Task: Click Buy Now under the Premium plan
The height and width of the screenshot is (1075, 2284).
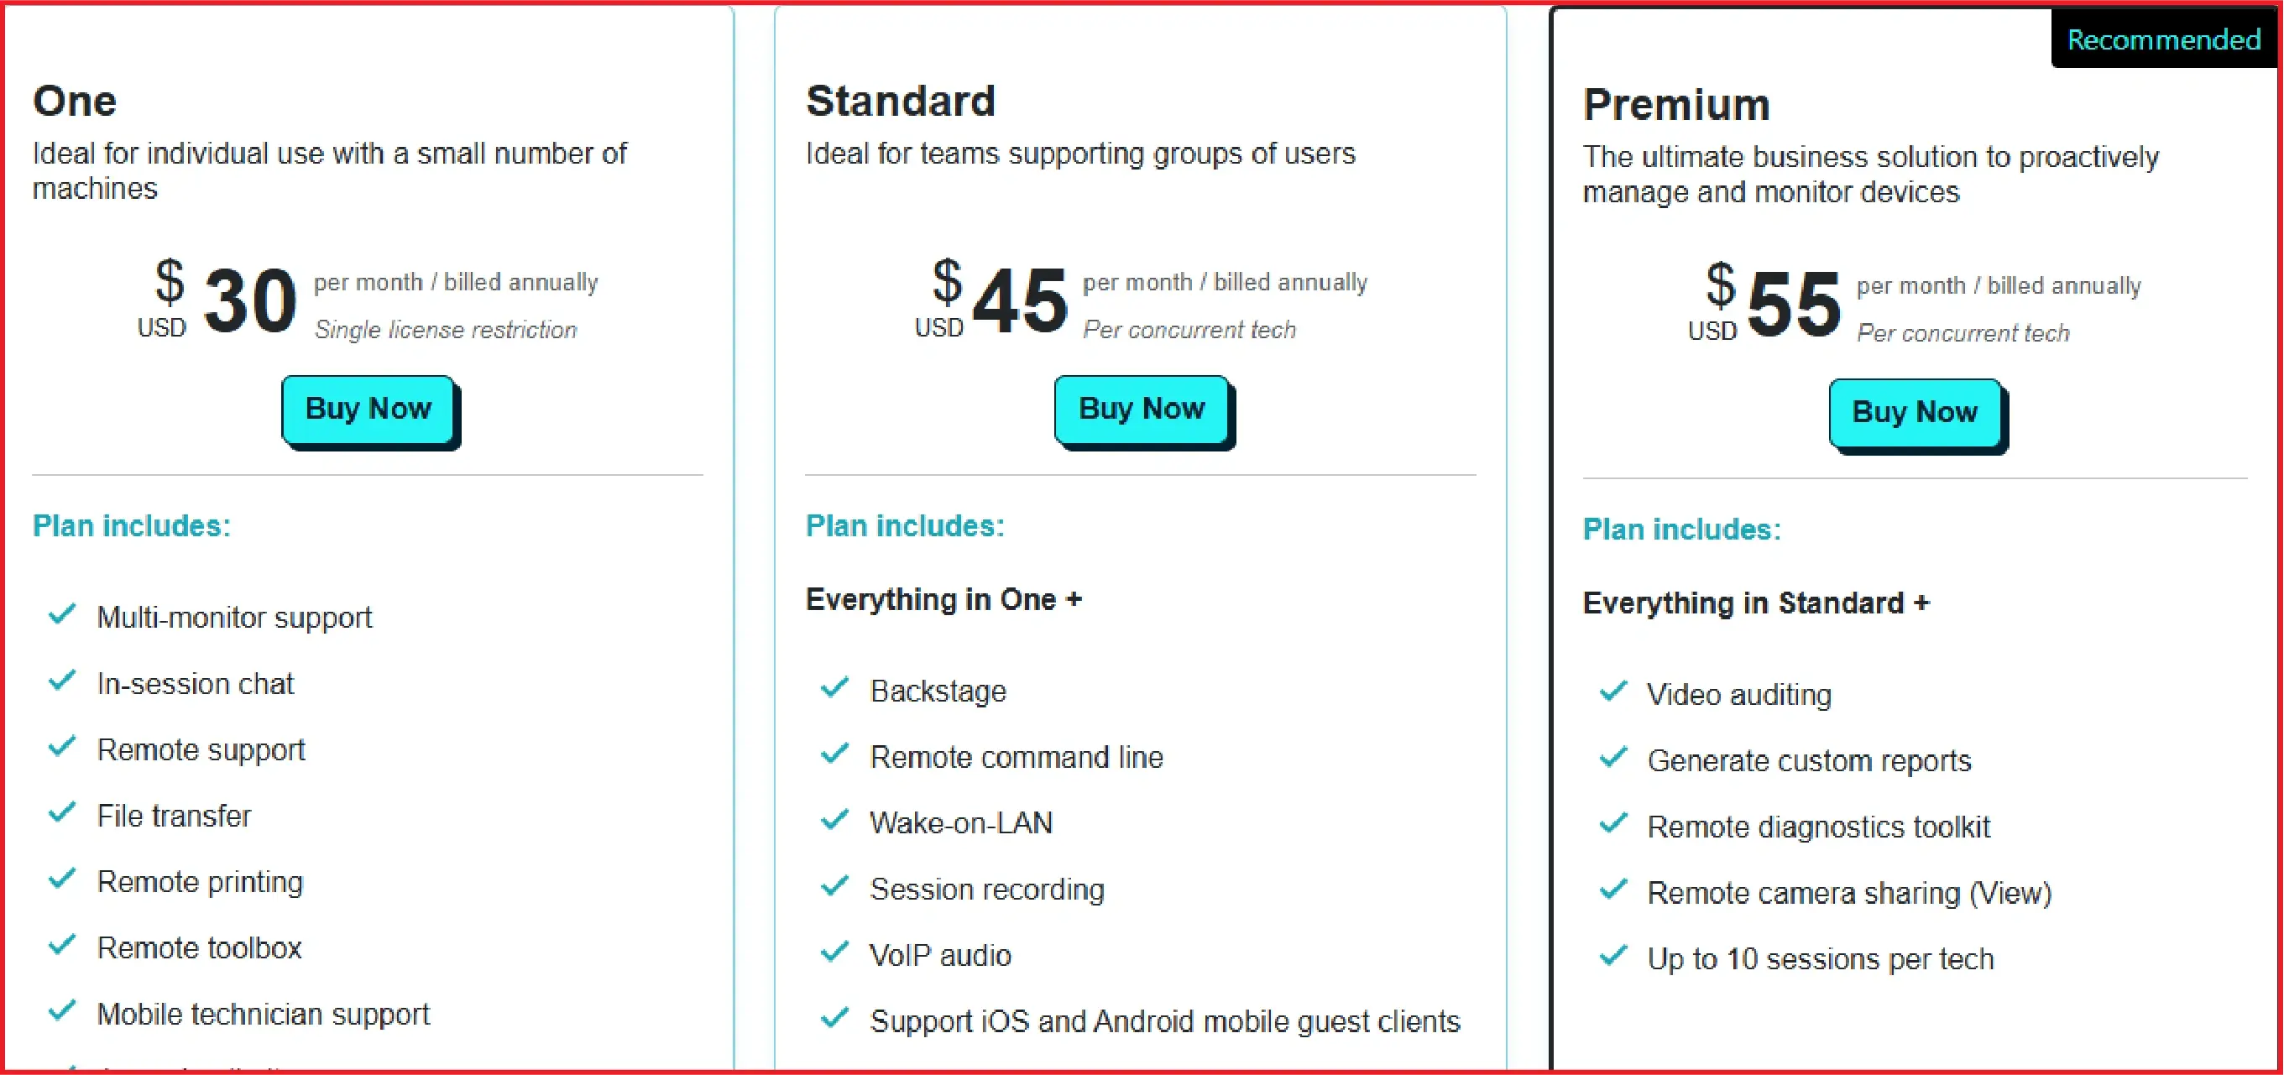Action: (1916, 411)
